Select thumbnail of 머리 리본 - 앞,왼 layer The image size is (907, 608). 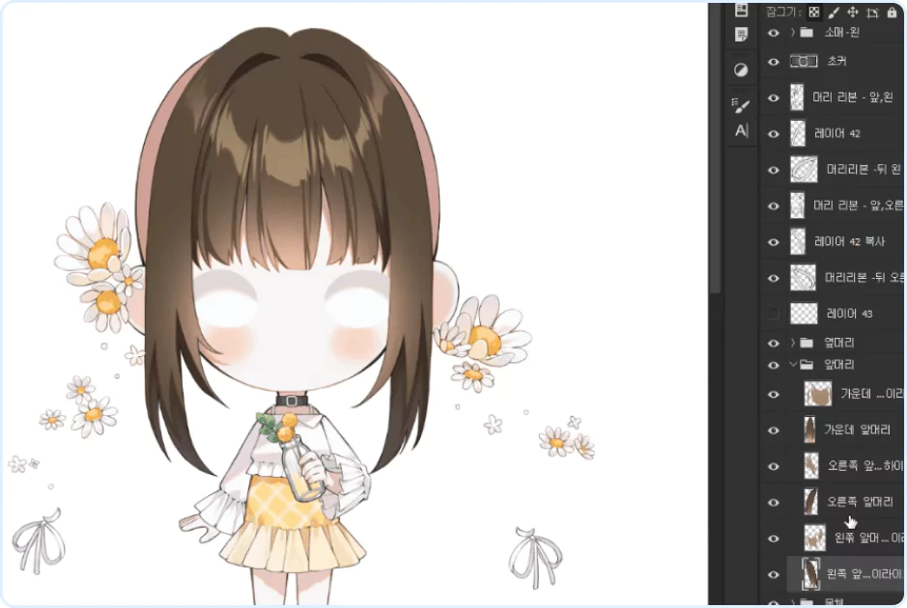click(798, 97)
